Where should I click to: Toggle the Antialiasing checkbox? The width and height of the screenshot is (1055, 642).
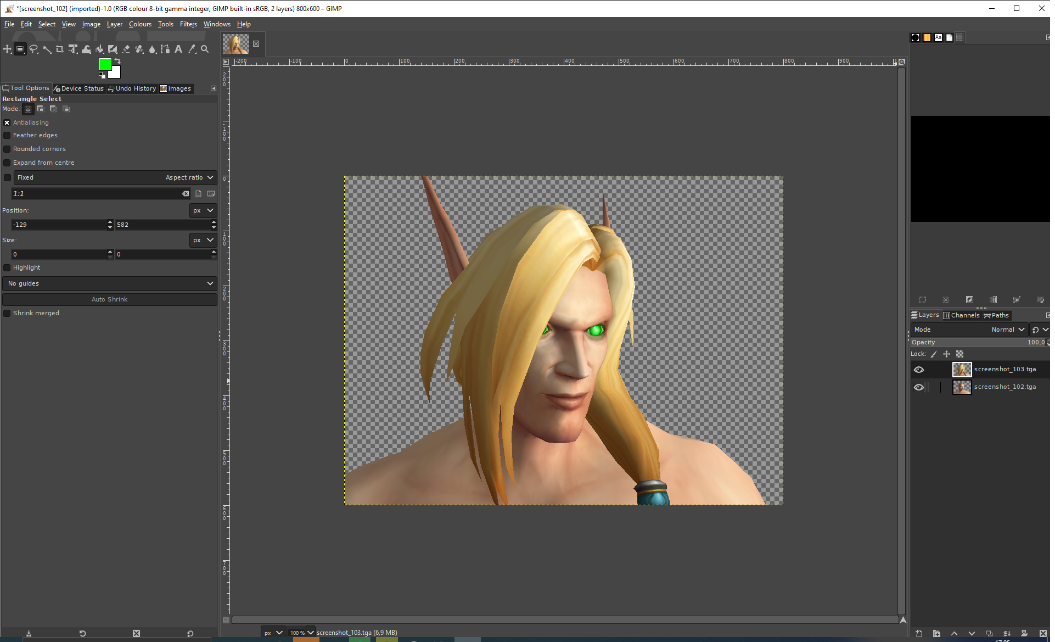[7, 123]
